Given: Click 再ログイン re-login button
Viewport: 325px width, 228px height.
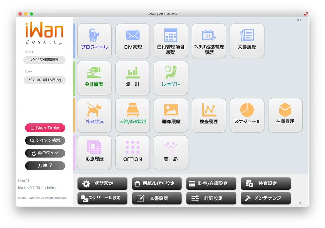Looking at the screenshot, I should pyautogui.click(x=45, y=153).
